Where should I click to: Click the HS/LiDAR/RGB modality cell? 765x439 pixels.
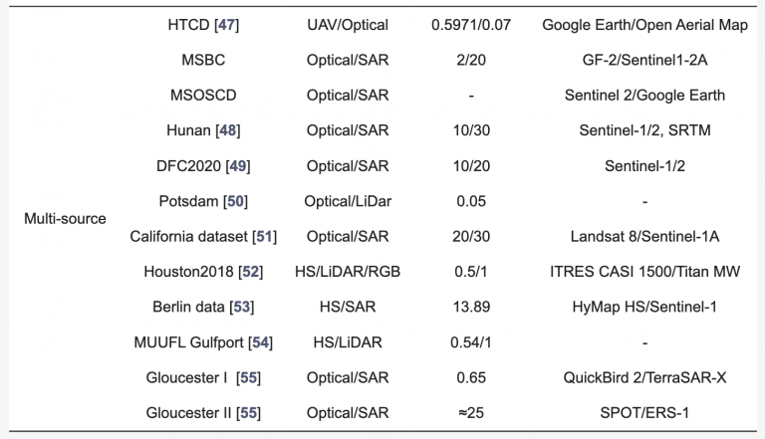click(x=348, y=272)
